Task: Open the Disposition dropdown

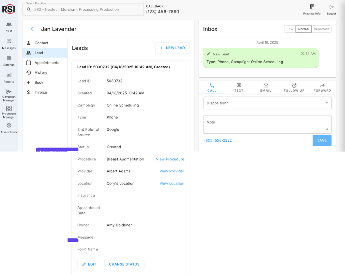Action: pyautogui.click(x=267, y=103)
